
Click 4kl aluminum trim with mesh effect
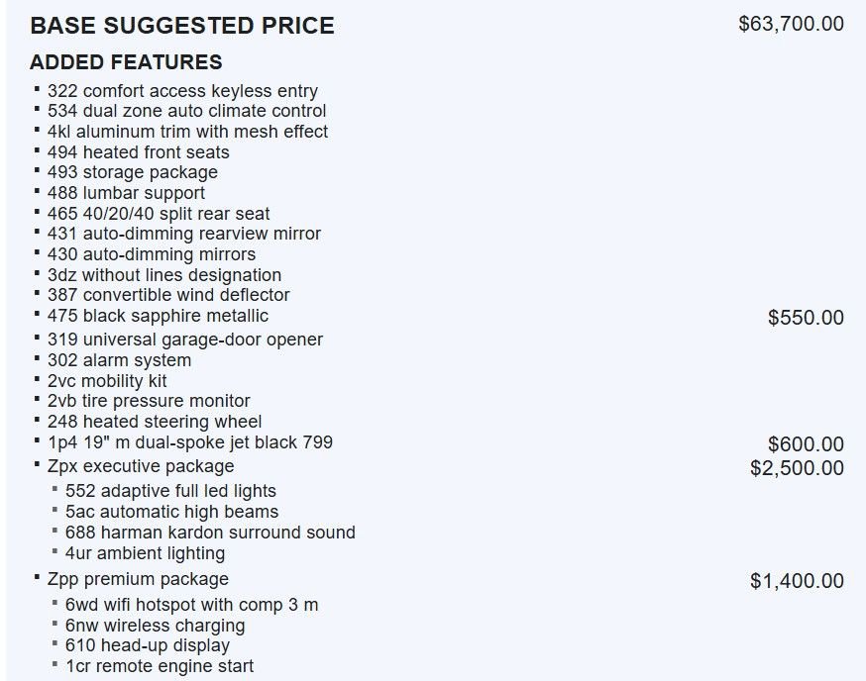(188, 132)
